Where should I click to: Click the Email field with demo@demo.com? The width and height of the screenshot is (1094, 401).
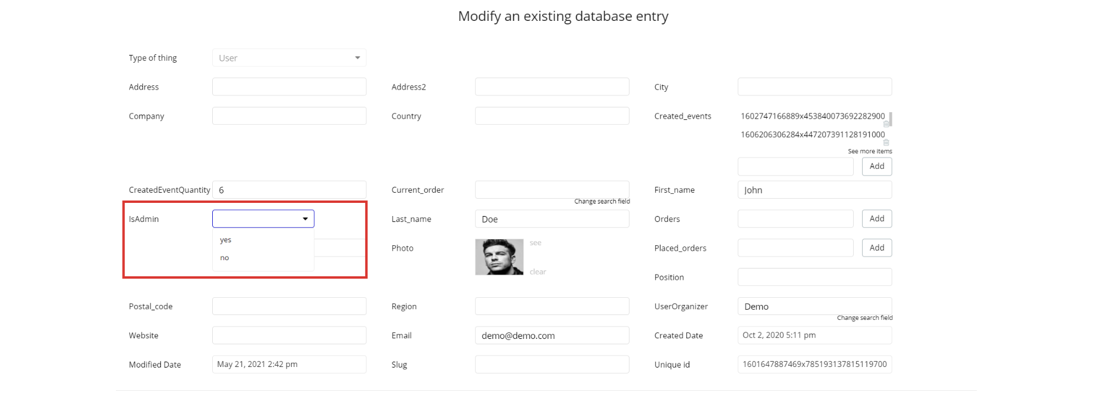[552, 336]
